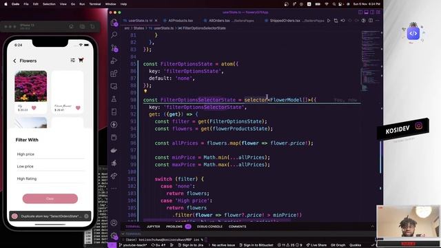Screen dimensions: 441x248
Task: Click the States breadcrumb segment
Action: pos(139,28)
